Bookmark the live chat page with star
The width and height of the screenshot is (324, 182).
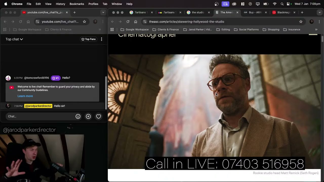pyautogui.click(x=84, y=22)
